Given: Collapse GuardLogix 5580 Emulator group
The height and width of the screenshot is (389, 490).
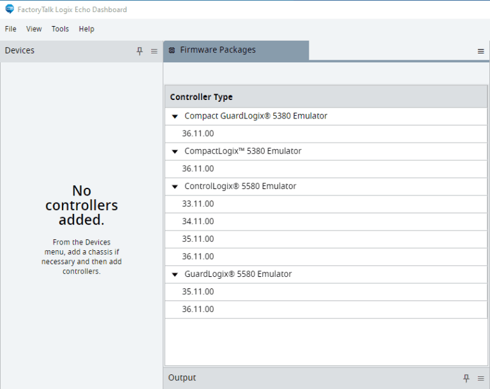Looking at the screenshot, I should 175,274.
